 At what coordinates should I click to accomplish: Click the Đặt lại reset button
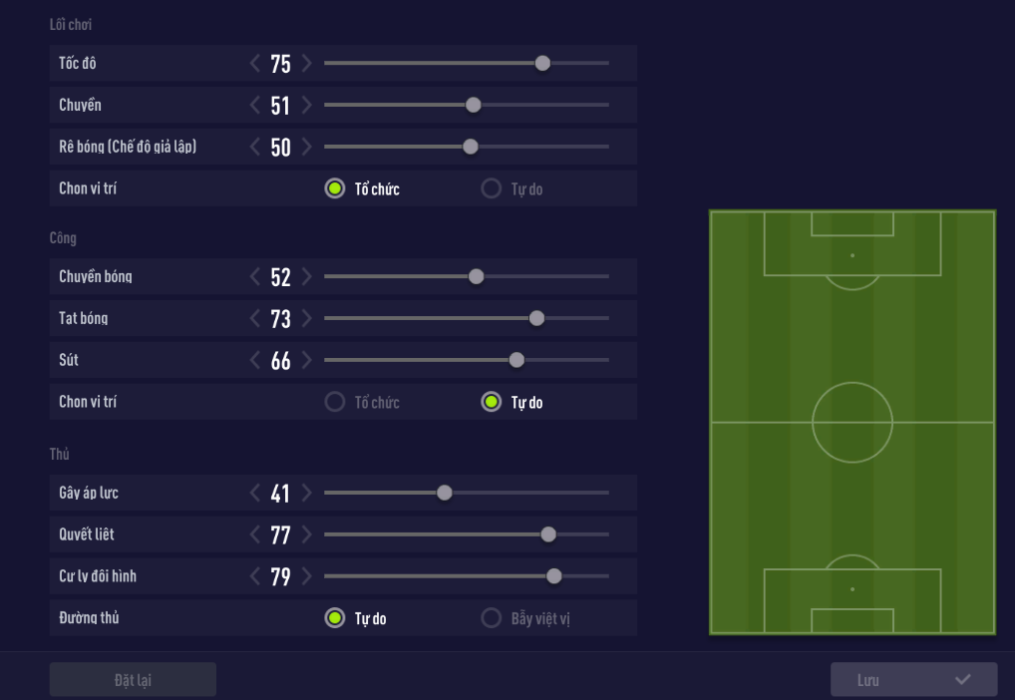pyautogui.click(x=133, y=680)
